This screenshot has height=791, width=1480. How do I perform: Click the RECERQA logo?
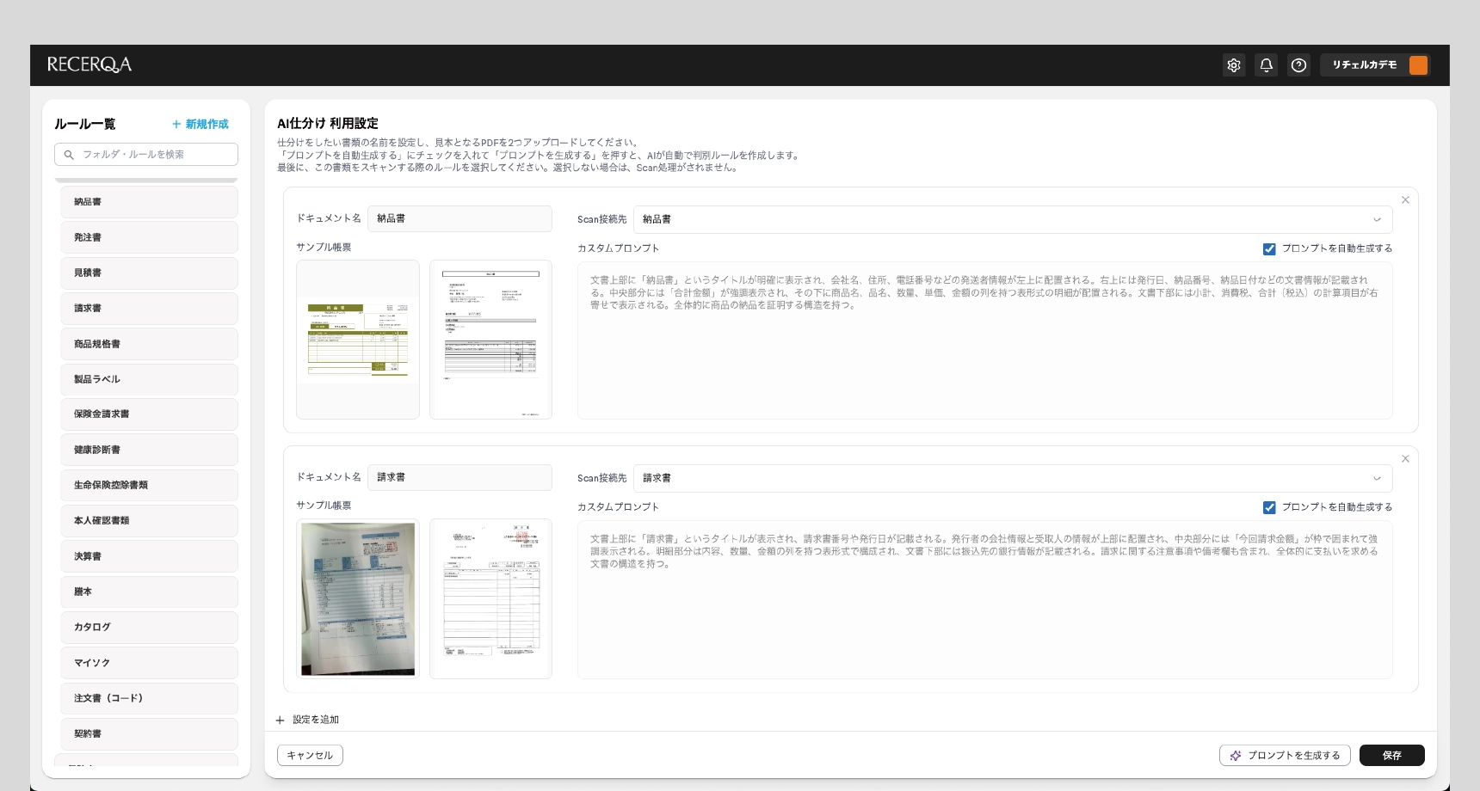pos(89,65)
